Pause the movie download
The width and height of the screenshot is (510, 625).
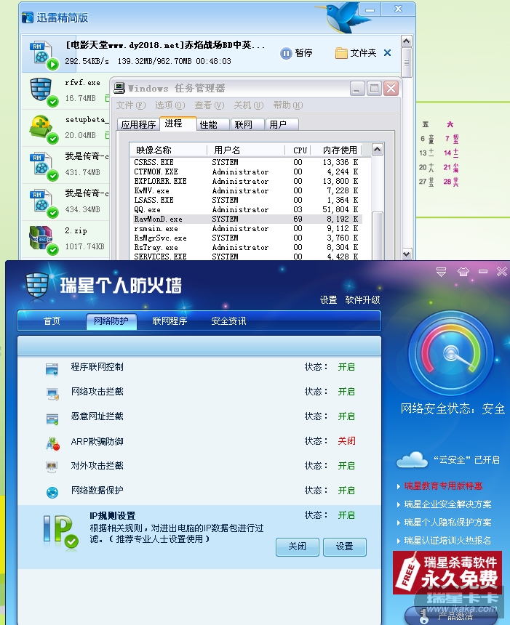click(296, 52)
